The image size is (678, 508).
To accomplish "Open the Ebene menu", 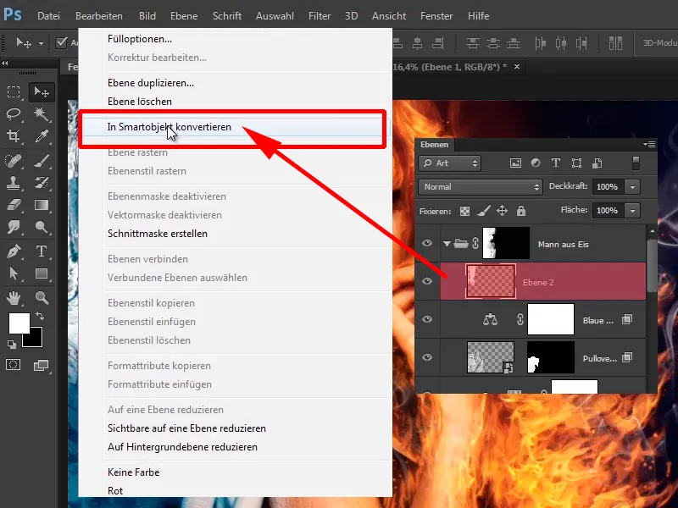I will click(x=184, y=16).
